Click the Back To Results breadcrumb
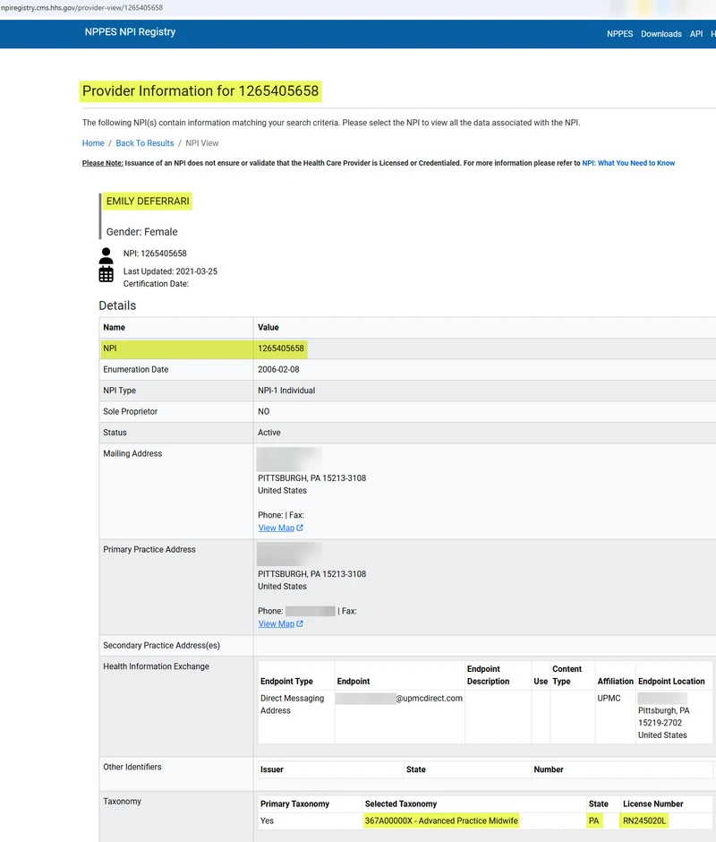The height and width of the screenshot is (842, 716). pyautogui.click(x=145, y=143)
